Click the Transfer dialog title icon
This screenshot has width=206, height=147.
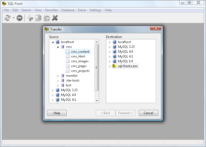coord(47,29)
